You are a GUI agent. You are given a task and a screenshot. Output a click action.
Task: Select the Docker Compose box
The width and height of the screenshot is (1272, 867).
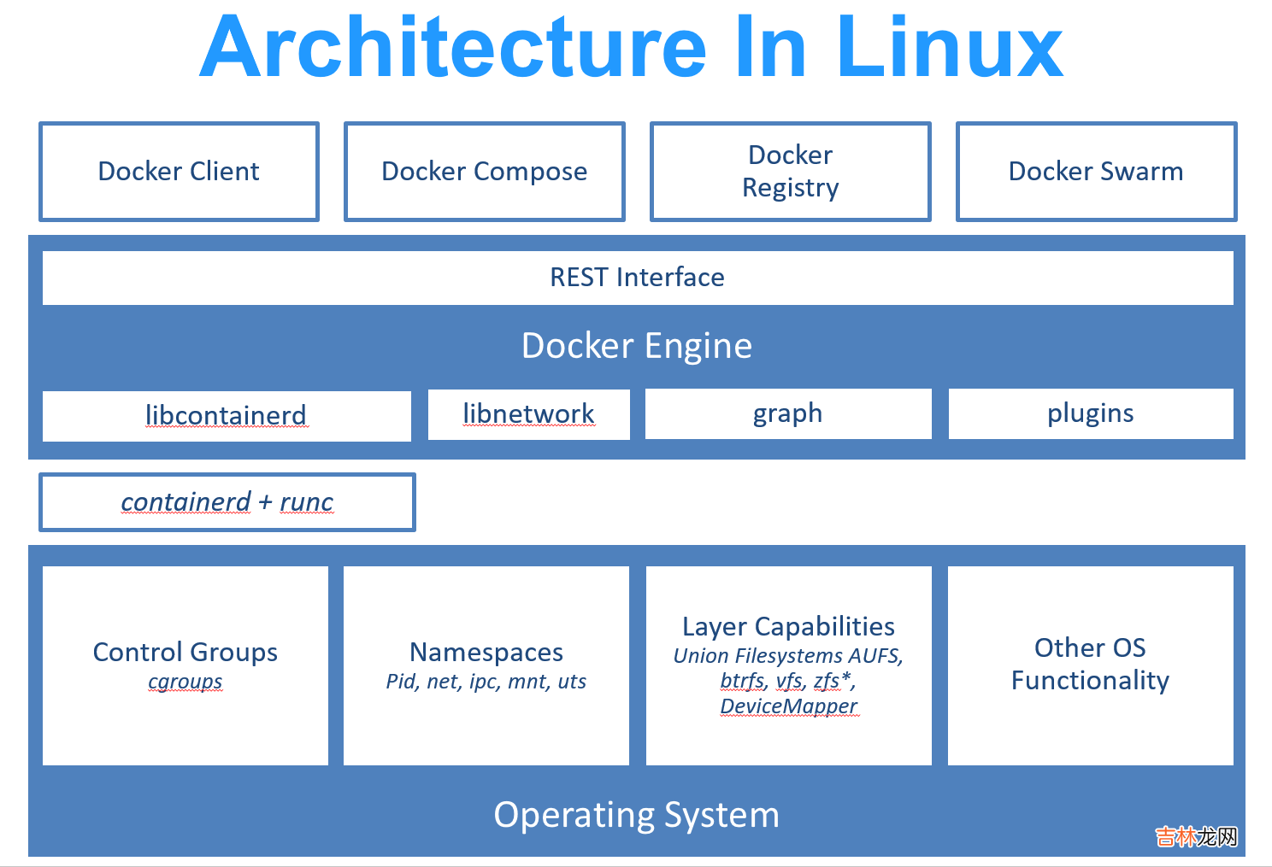(x=485, y=172)
